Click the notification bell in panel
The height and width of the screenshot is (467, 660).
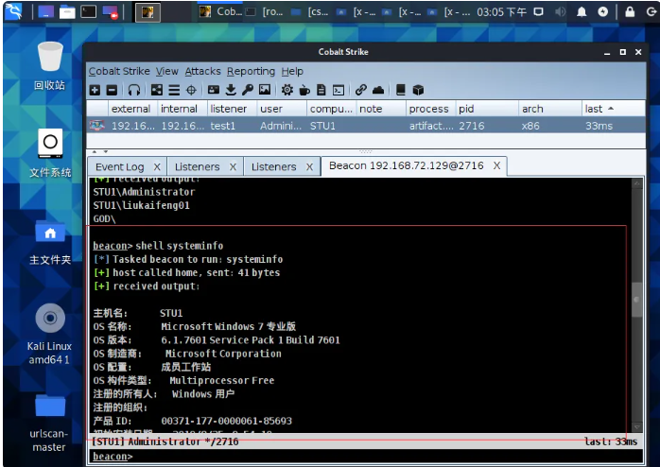pos(582,11)
